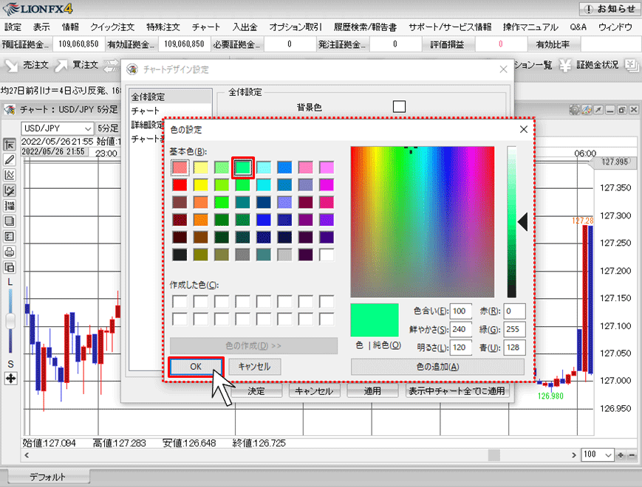Viewport: 642px width, 487px height.
Task: Open the 操作マニュアル menu
Action: pyautogui.click(x=530, y=27)
